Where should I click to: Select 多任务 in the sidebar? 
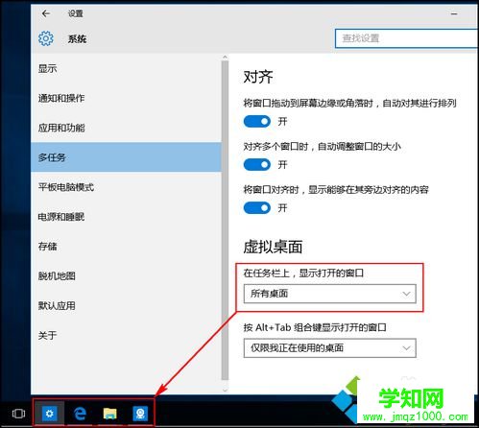(x=126, y=157)
